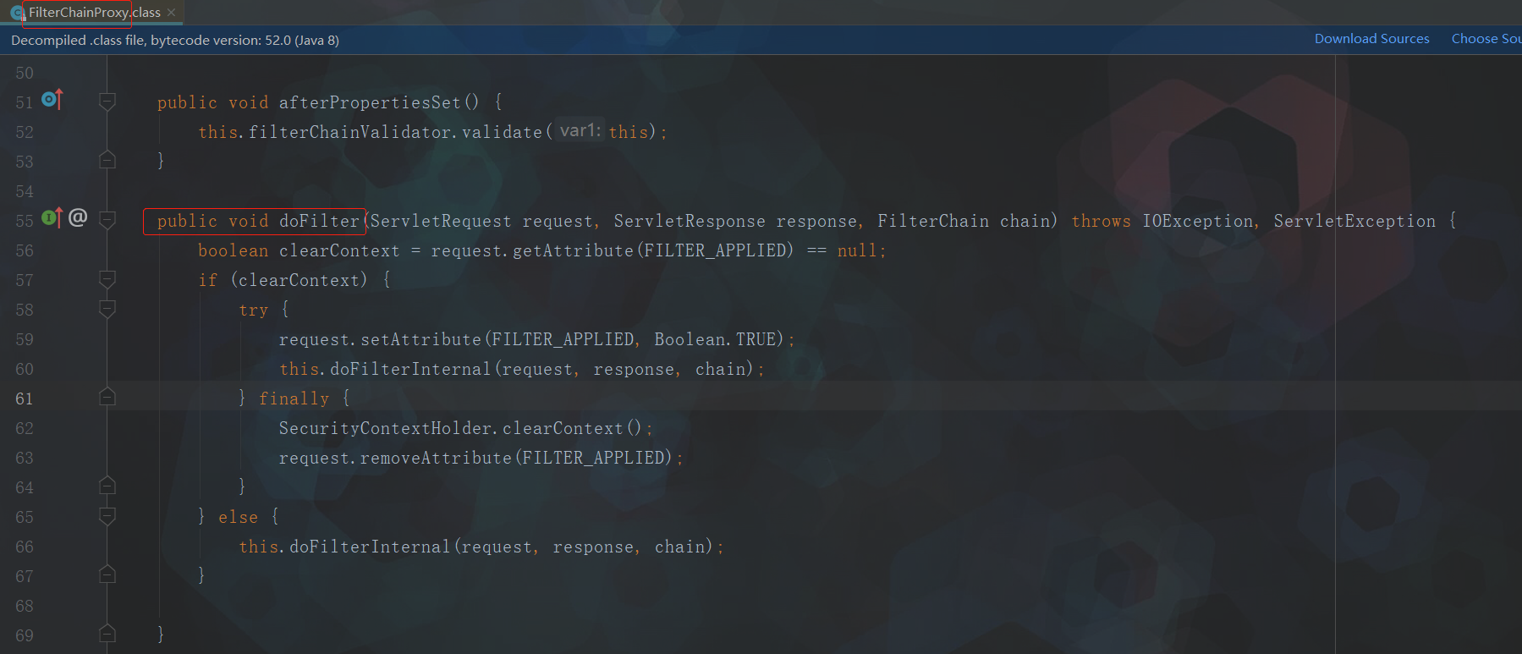Click the implements gutter icon on line 55
The width and height of the screenshot is (1522, 654).
52,218
